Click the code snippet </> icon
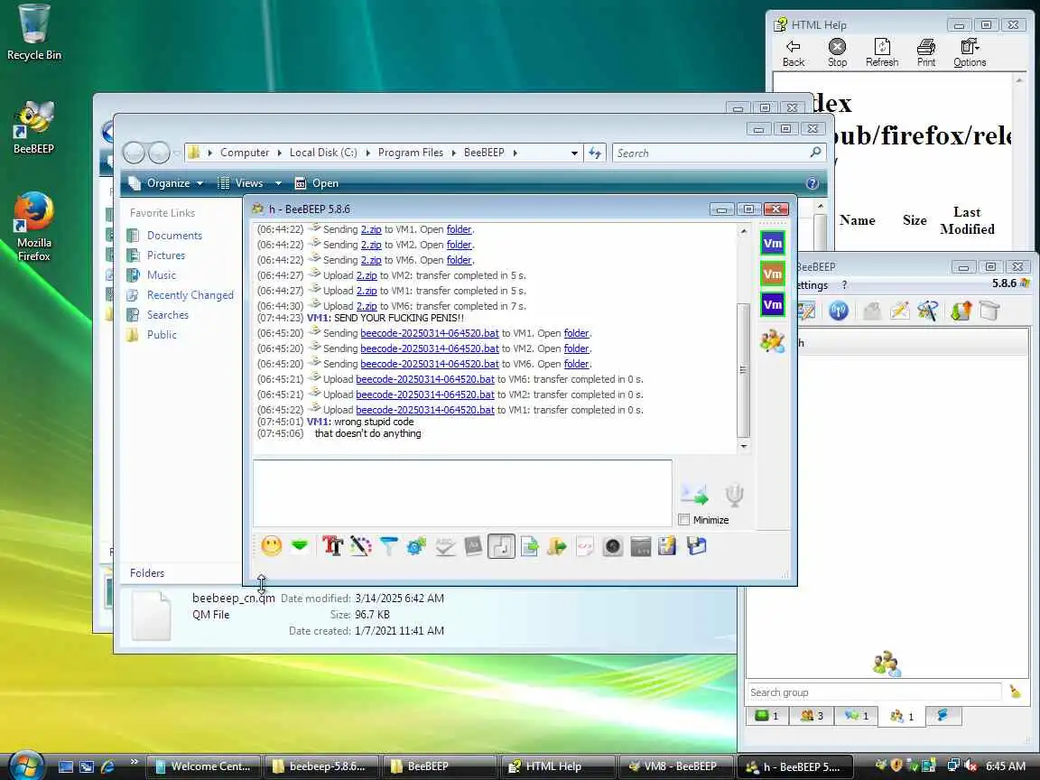 [x=585, y=546]
